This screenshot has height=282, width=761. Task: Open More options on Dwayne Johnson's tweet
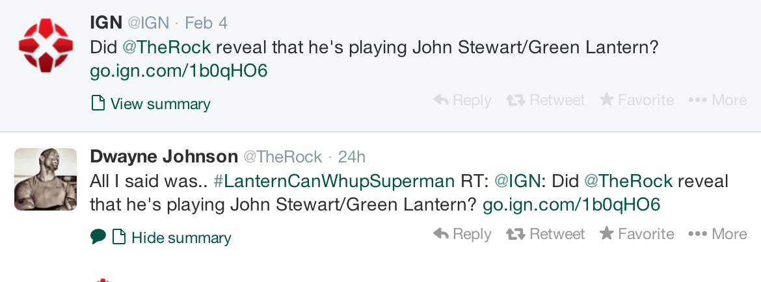pyautogui.click(x=717, y=234)
